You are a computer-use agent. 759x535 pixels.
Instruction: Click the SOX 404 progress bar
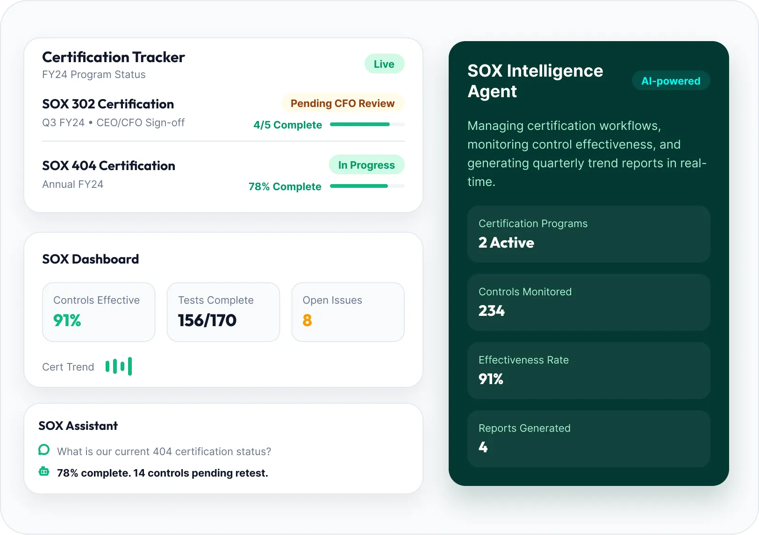367,186
